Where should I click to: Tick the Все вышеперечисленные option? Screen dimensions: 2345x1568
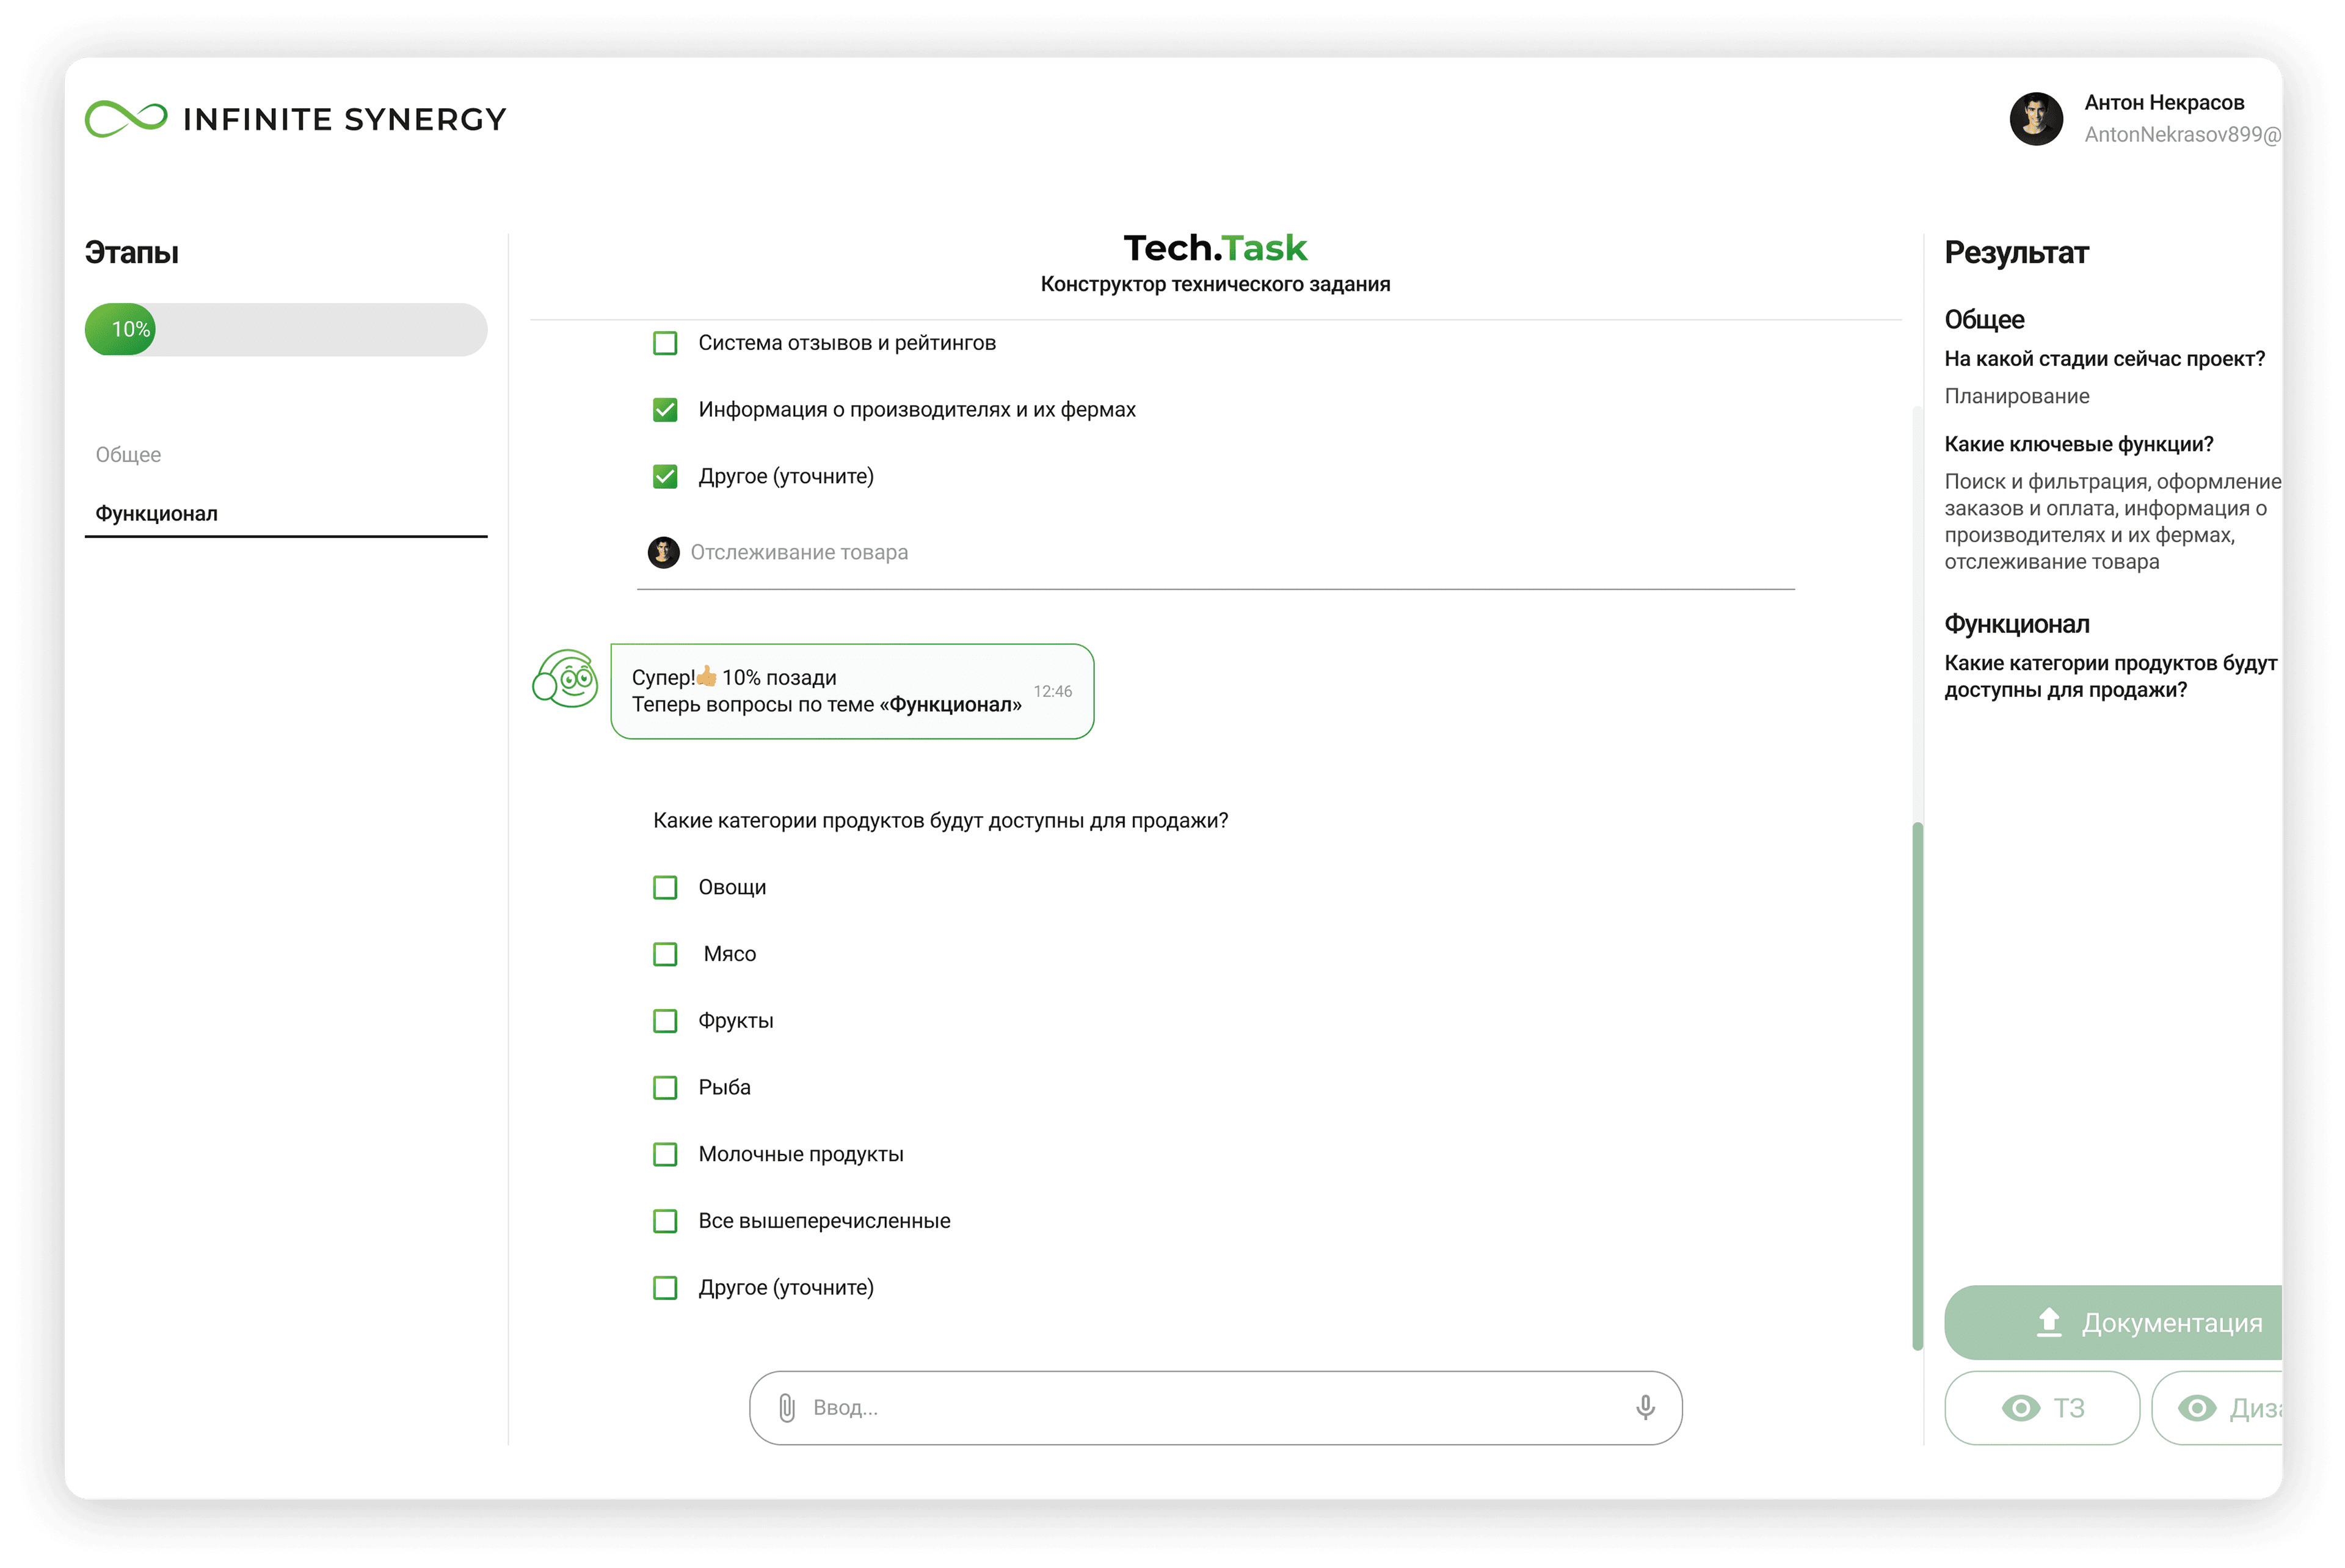point(664,1221)
